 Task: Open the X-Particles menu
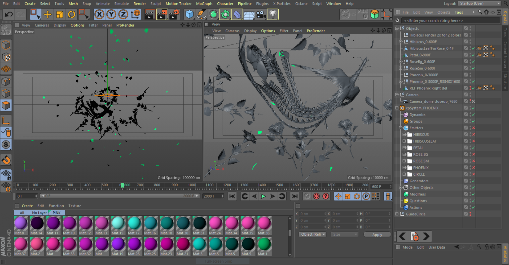click(282, 4)
